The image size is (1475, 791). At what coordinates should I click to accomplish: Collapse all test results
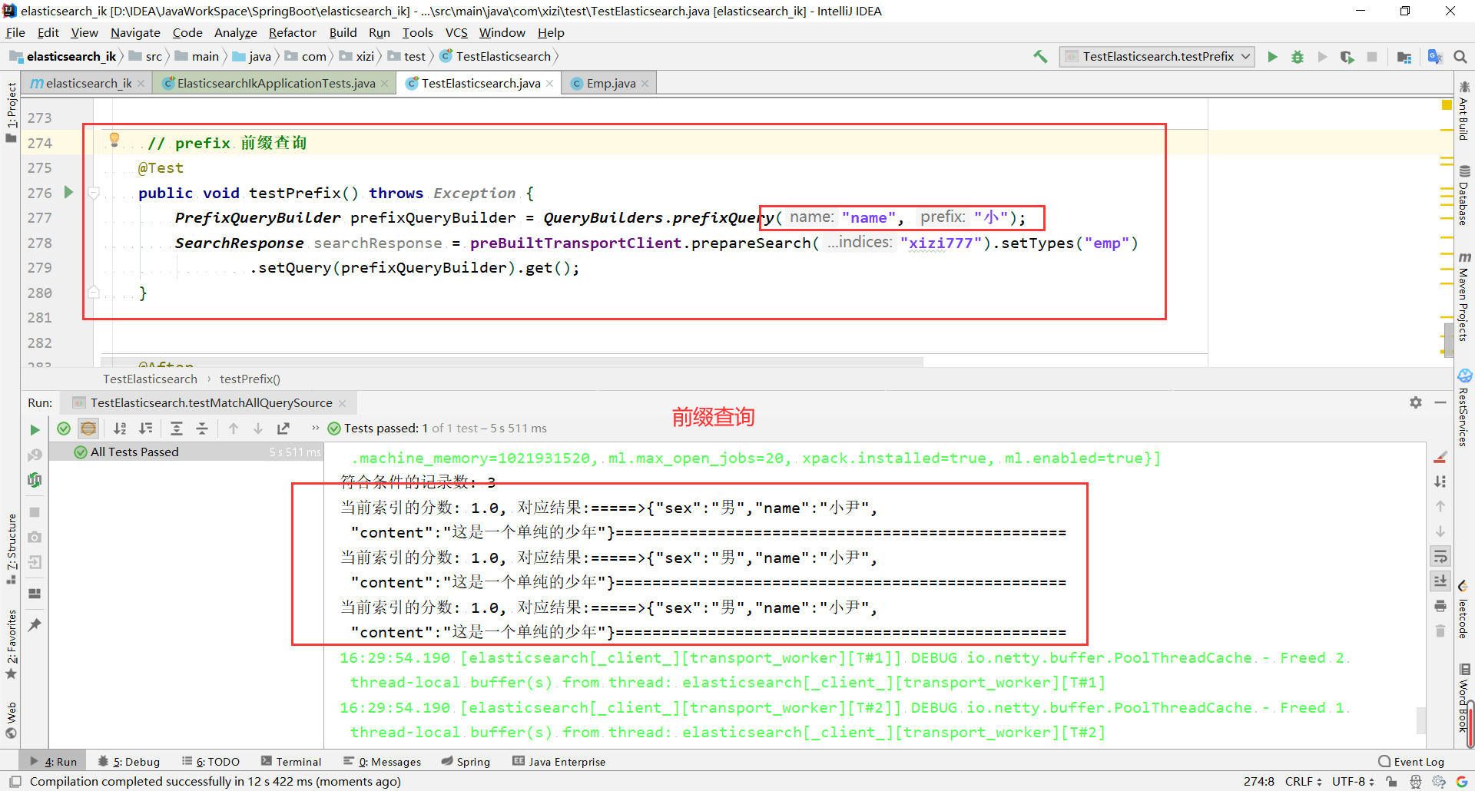(x=202, y=429)
